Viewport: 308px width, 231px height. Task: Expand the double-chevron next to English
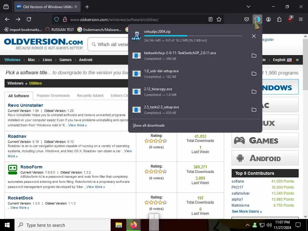(x=297, y=60)
